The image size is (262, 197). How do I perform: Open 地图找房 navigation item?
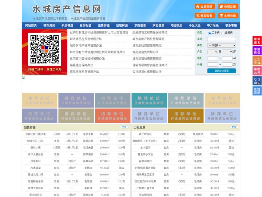(176, 26)
